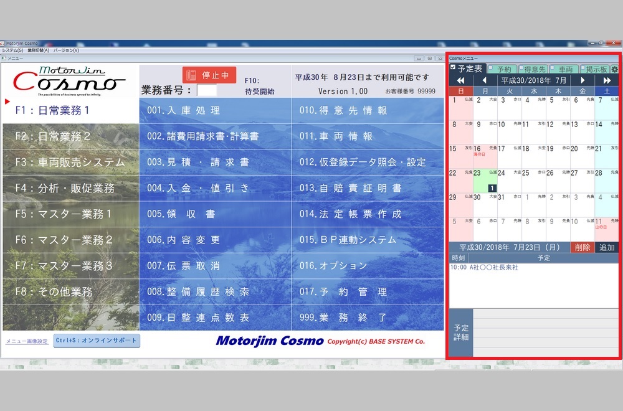Screen dimensions: 623x411
Task: Open 015.ＢＰ連動システム
Action: point(368,240)
